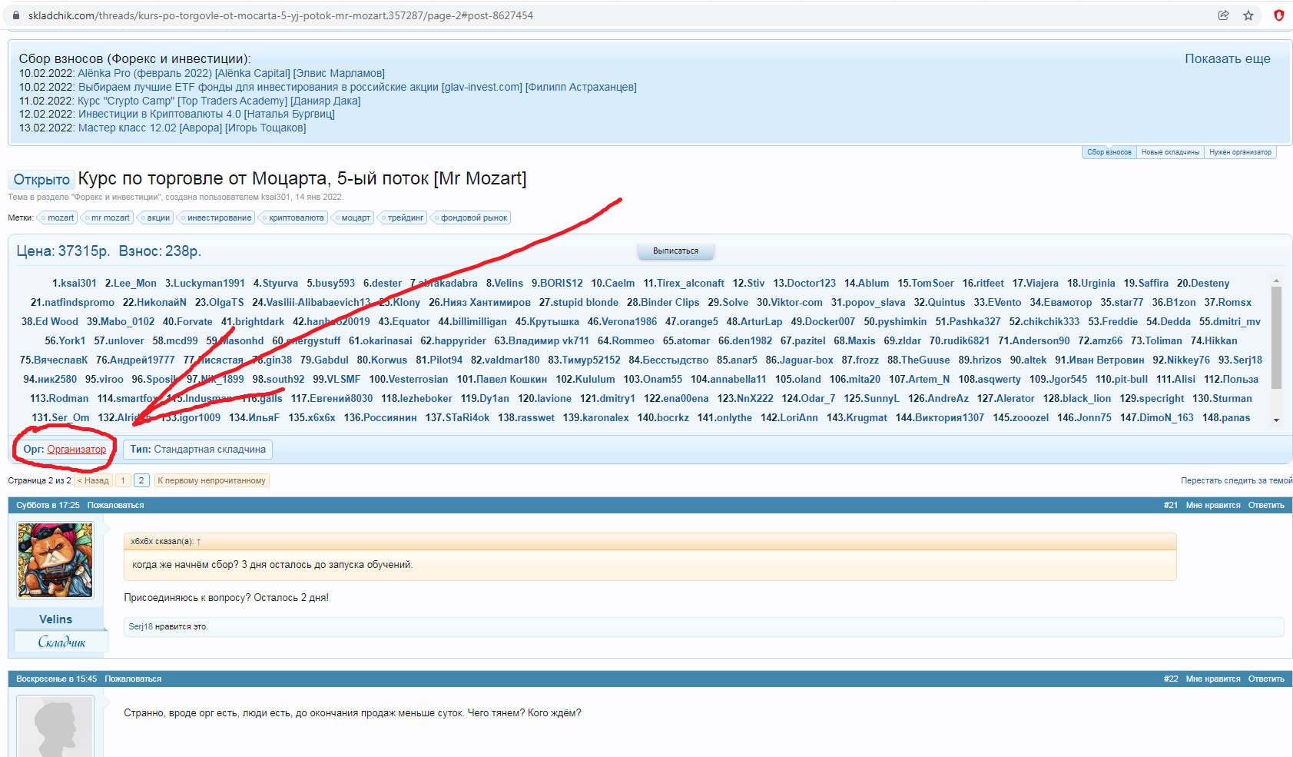Viewport: 1293px width, 757px height.
Task: Like post #21 with Мне нравится
Action: (x=1212, y=505)
